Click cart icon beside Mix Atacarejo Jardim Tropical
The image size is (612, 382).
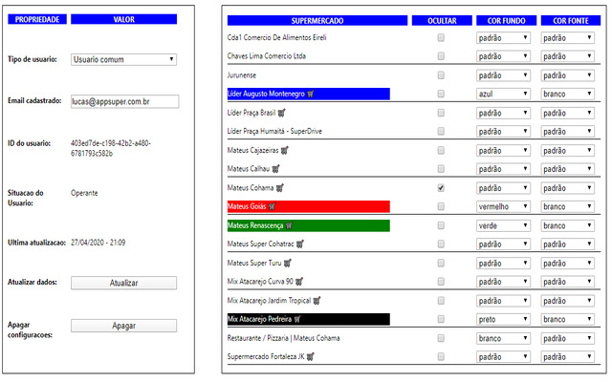(317, 301)
